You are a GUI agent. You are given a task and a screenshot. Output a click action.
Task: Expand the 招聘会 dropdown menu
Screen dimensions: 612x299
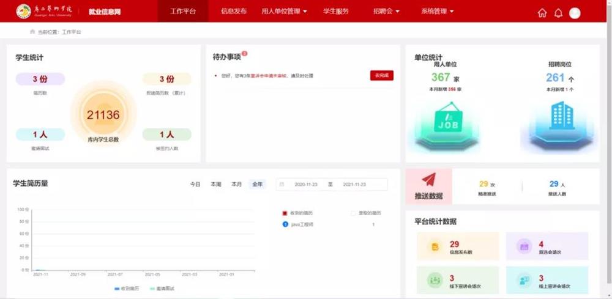coord(386,11)
